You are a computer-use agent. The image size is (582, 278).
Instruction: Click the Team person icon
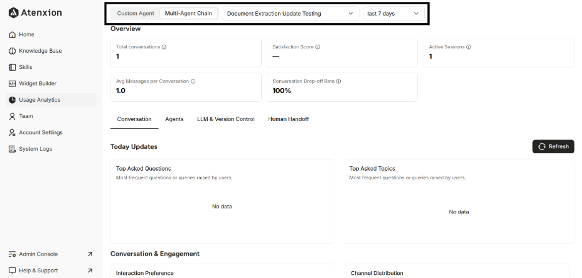point(12,116)
